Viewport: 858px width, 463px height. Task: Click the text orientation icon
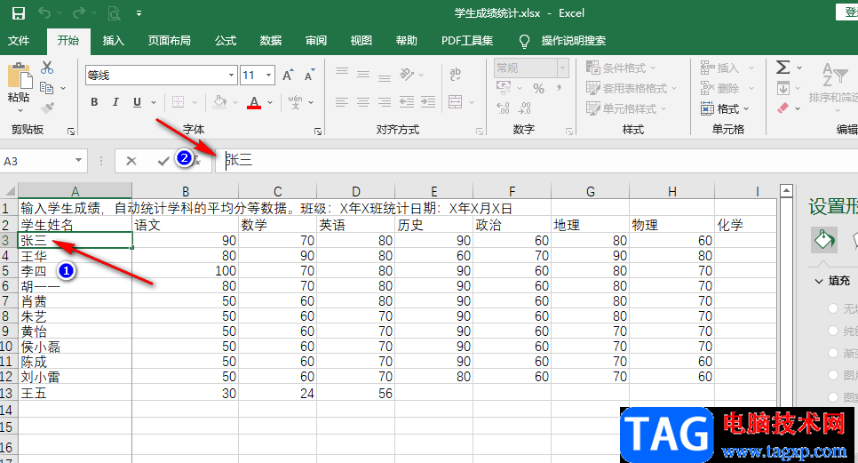407,74
